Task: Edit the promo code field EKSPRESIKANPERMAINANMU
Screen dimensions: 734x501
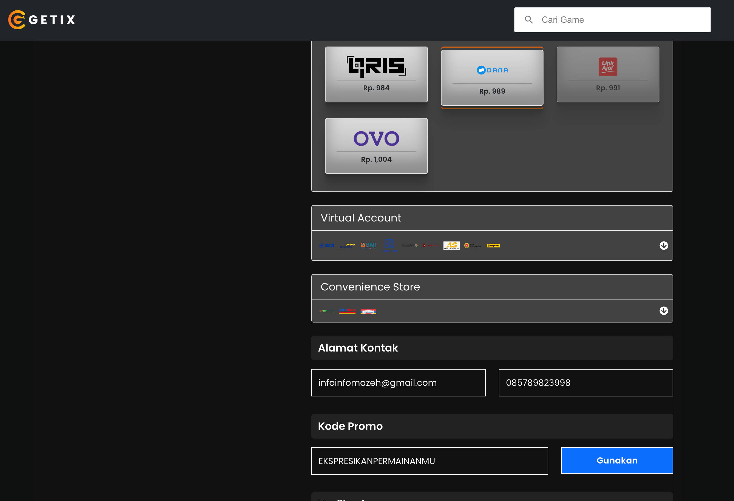Action: coord(429,461)
